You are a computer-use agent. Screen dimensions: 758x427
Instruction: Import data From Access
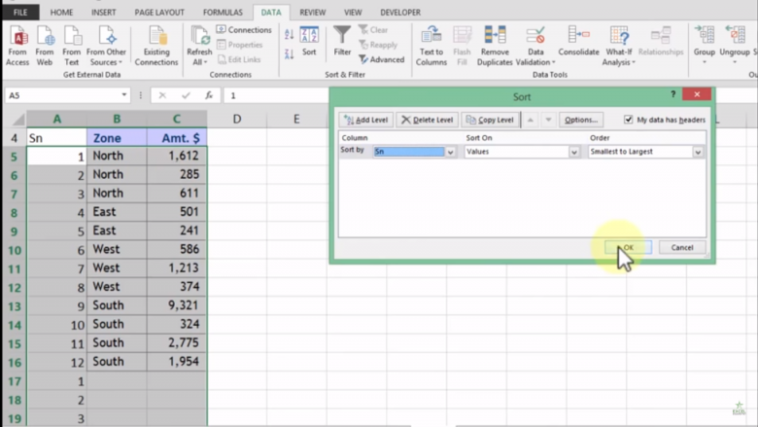(17, 47)
